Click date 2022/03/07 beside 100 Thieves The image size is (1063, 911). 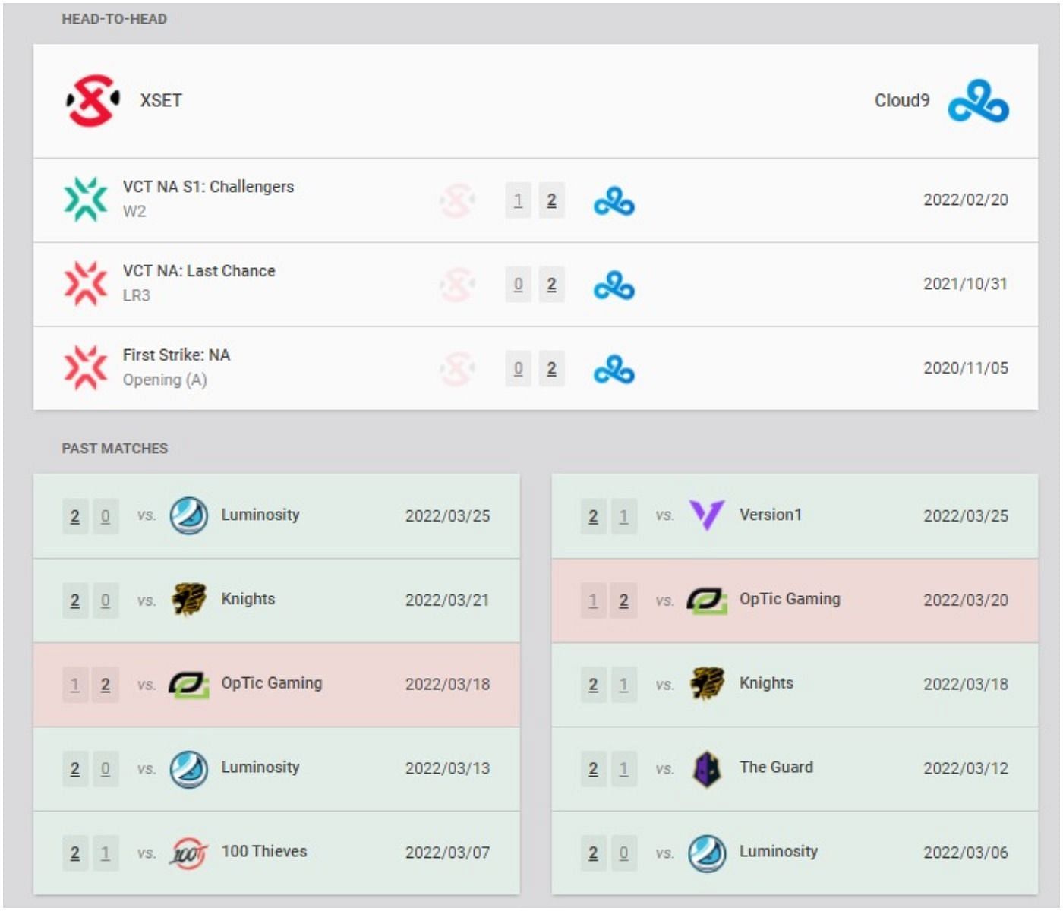click(447, 853)
